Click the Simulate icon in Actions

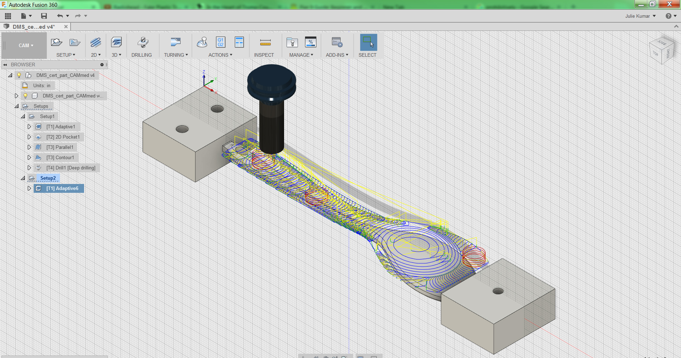202,42
